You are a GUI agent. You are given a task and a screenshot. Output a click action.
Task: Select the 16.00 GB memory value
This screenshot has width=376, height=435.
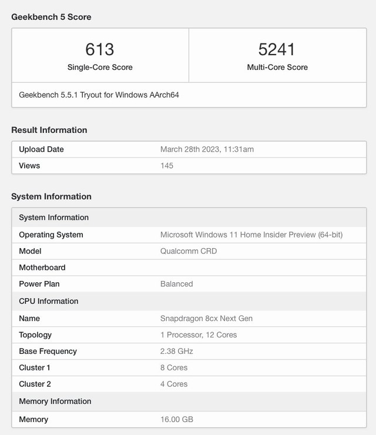[176, 419]
